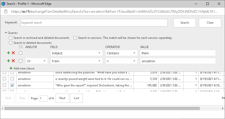This screenshot has width=225, height=119.
Task: Click the horizontal scrollbar thumb
Action: point(102,109)
